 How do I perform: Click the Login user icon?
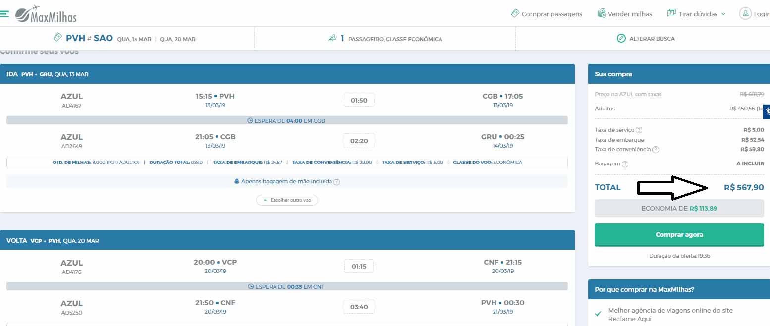(x=745, y=14)
